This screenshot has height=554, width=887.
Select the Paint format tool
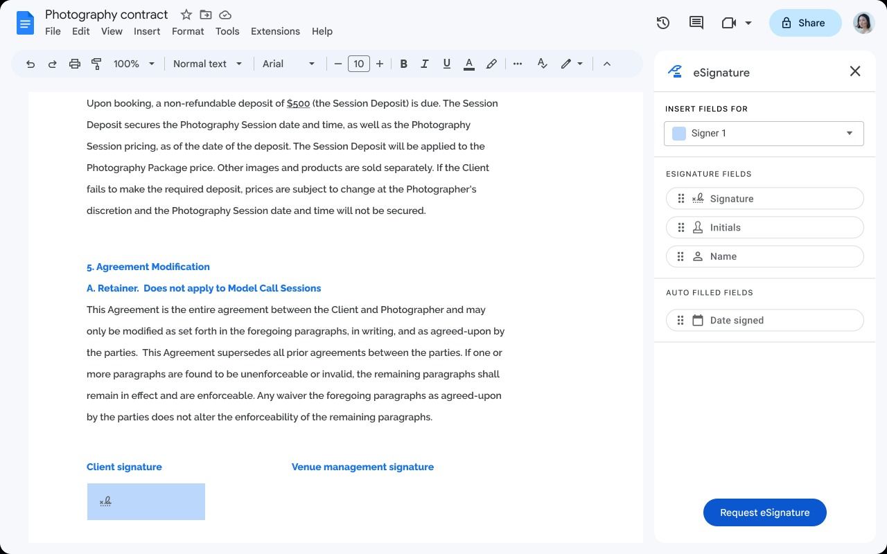(96, 64)
